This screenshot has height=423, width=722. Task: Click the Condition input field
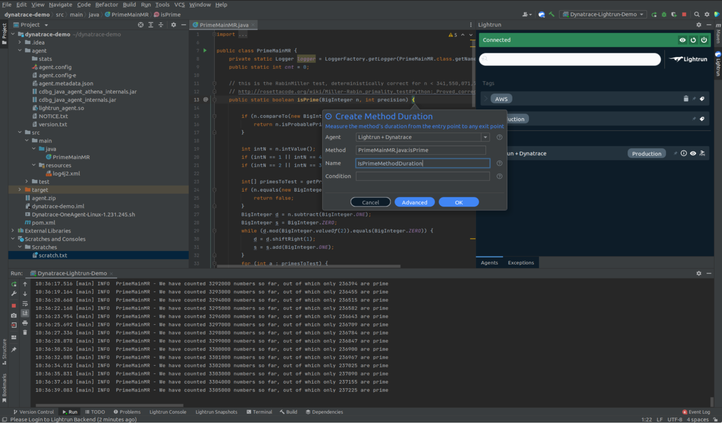click(x=422, y=176)
